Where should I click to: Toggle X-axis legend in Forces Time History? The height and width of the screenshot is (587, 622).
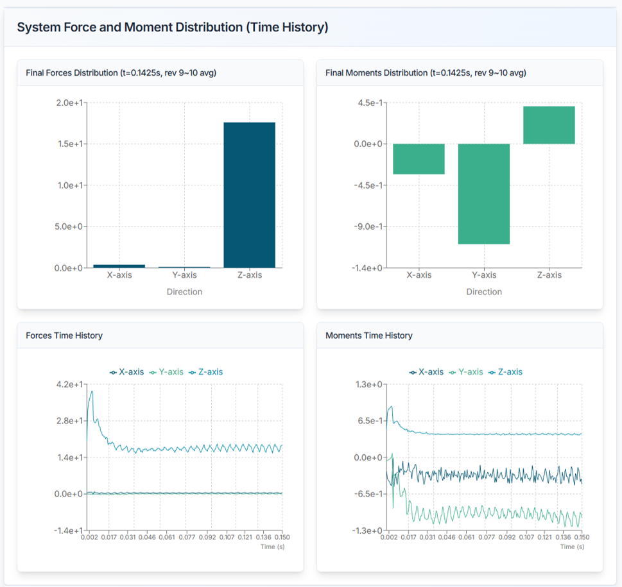tap(127, 372)
